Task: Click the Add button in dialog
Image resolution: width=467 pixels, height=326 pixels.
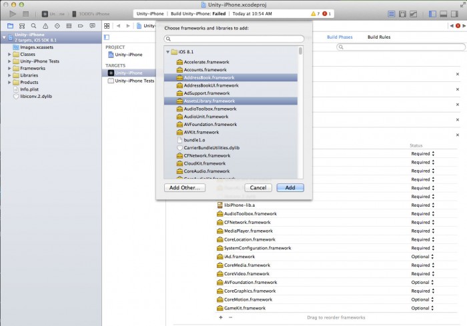Action: pos(290,188)
